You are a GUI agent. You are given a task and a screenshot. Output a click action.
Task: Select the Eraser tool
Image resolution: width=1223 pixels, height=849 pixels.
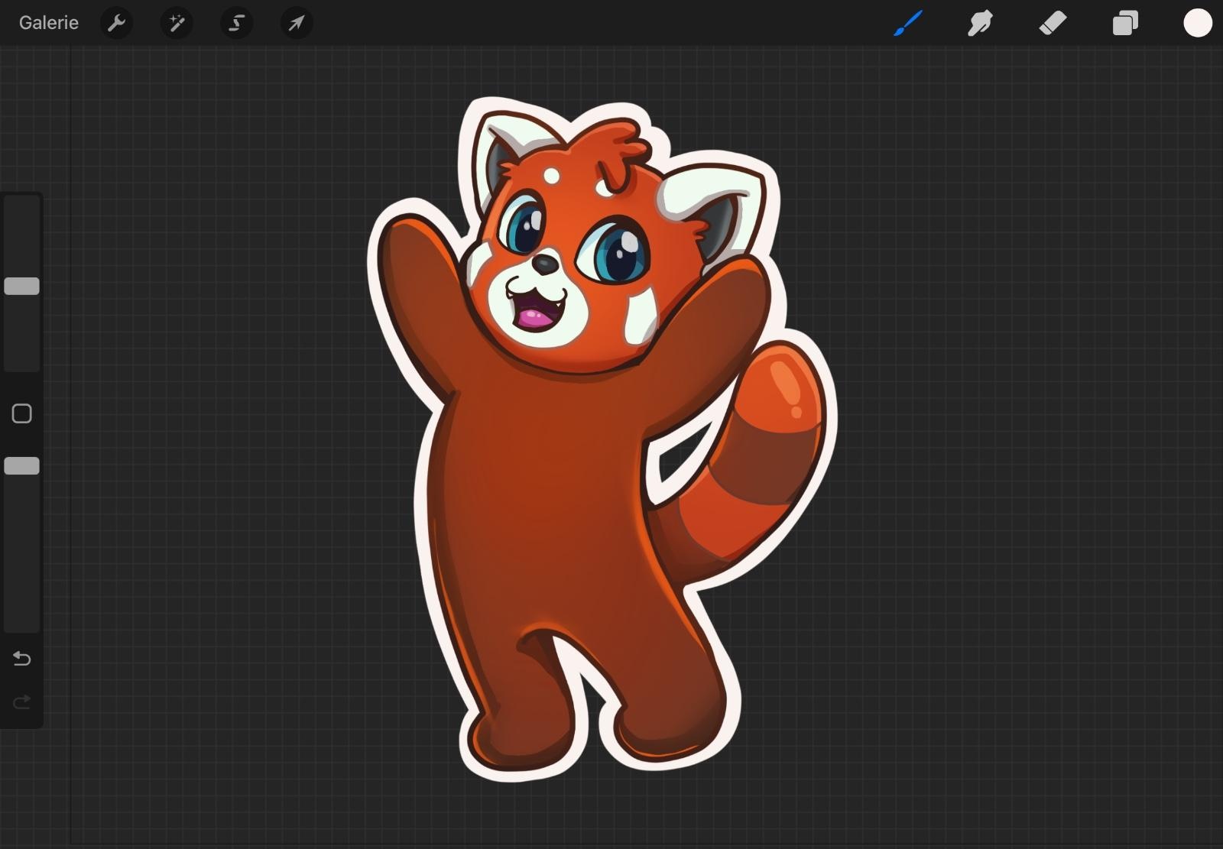[x=1053, y=23]
